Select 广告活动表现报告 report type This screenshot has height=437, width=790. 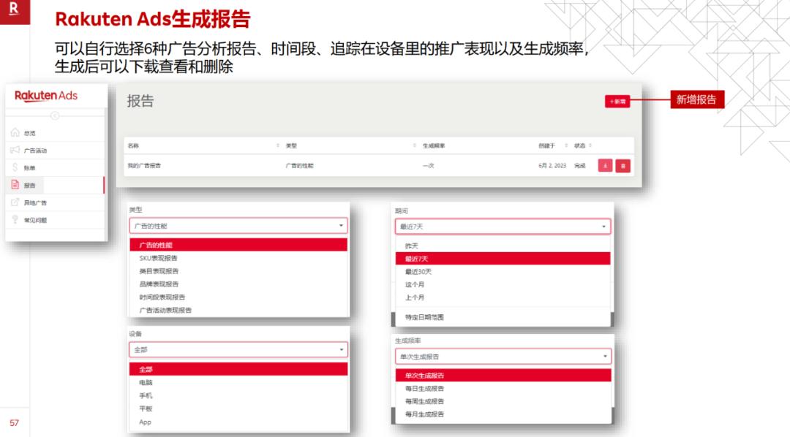pyautogui.click(x=238, y=310)
